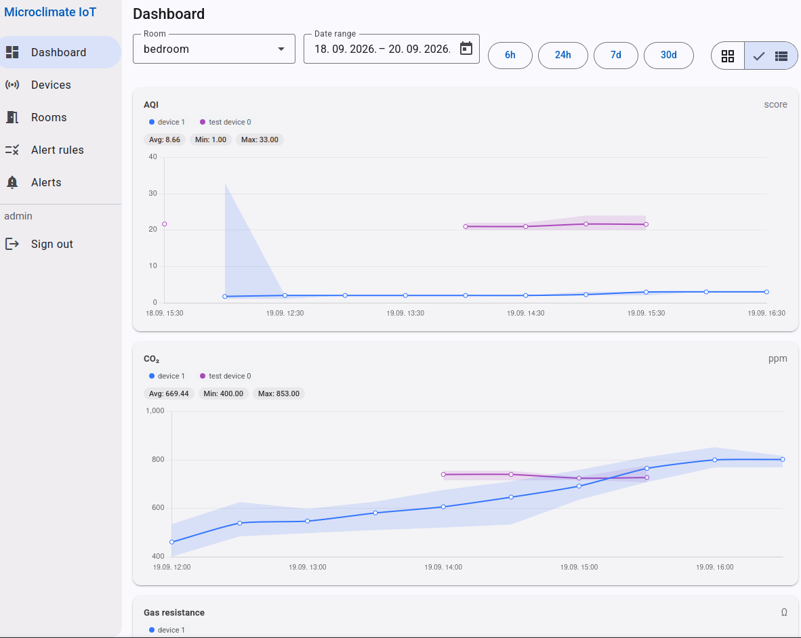Screen dimensions: 801x638
Task: Set time range to 7d
Action: (615, 55)
